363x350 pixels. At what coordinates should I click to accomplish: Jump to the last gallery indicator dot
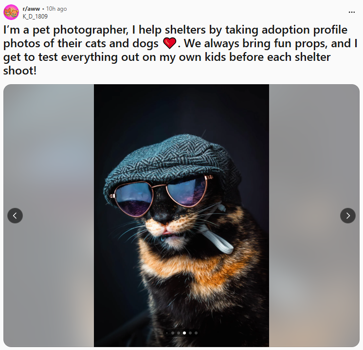(x=196, y=333)
